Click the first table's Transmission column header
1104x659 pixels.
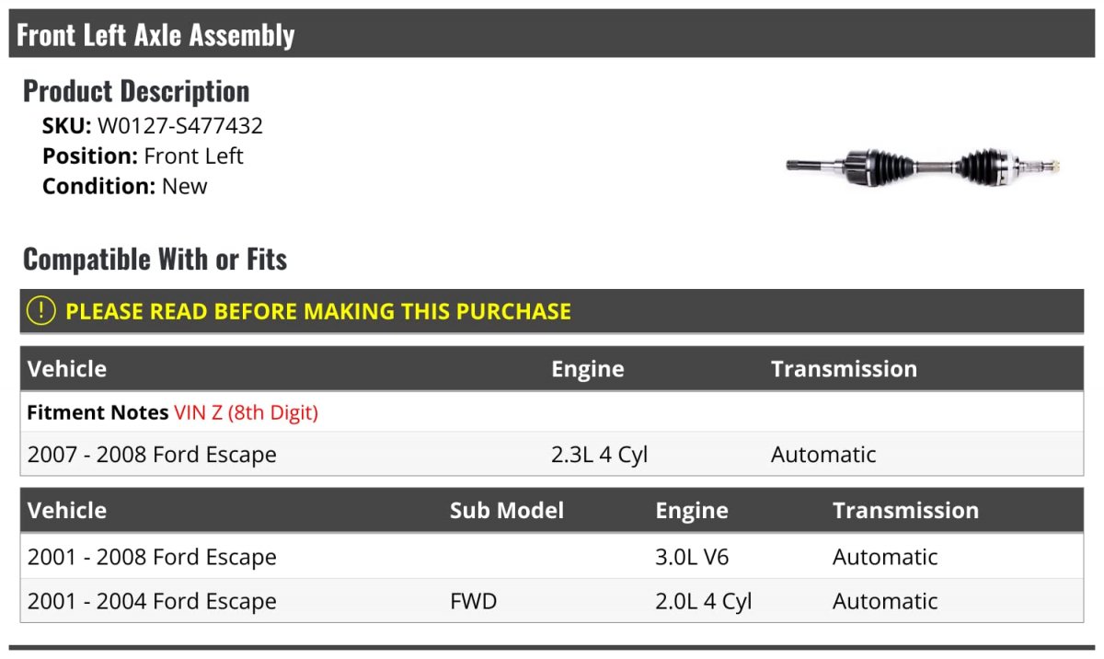click(x=845, y=369)
